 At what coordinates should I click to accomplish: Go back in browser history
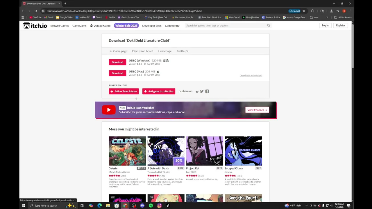pyautogui.click(x=23, y=11)
